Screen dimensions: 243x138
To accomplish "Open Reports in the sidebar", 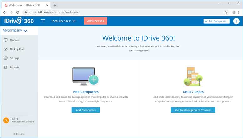I will point(15,67).
